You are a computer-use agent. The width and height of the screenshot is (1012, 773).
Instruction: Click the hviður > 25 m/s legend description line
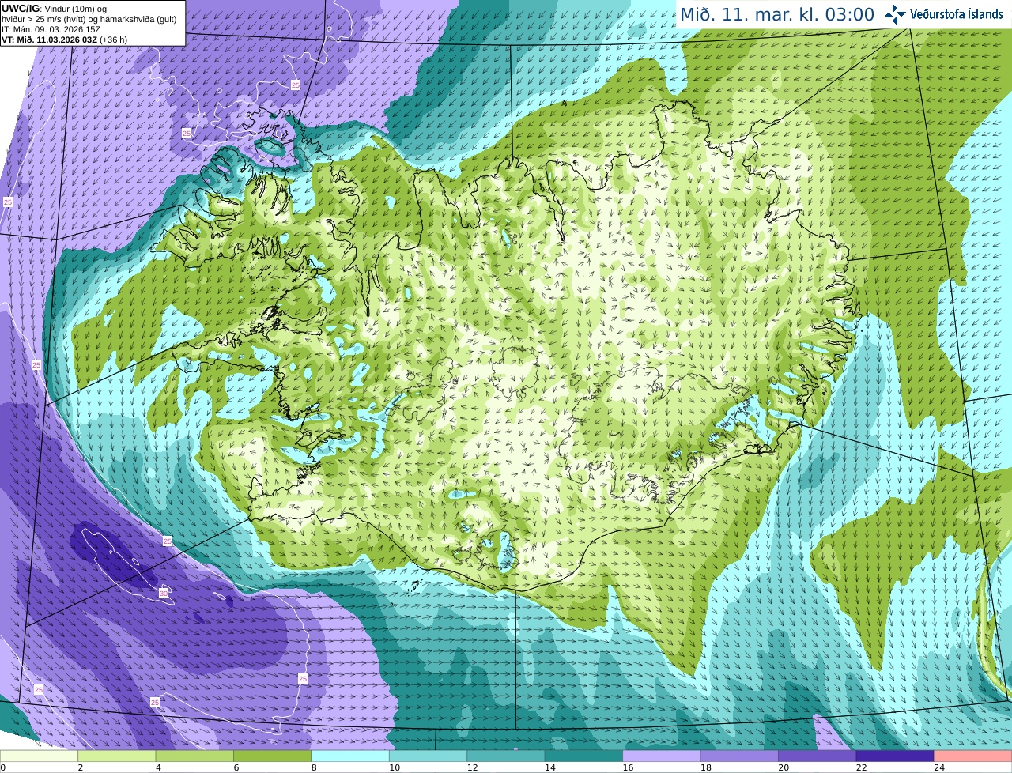[x=89, y=19]
